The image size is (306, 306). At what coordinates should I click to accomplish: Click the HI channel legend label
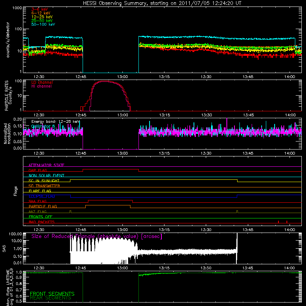41,86
